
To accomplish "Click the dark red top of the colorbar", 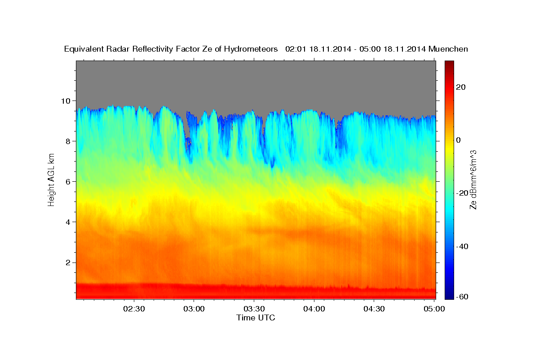I will (449, 64).
